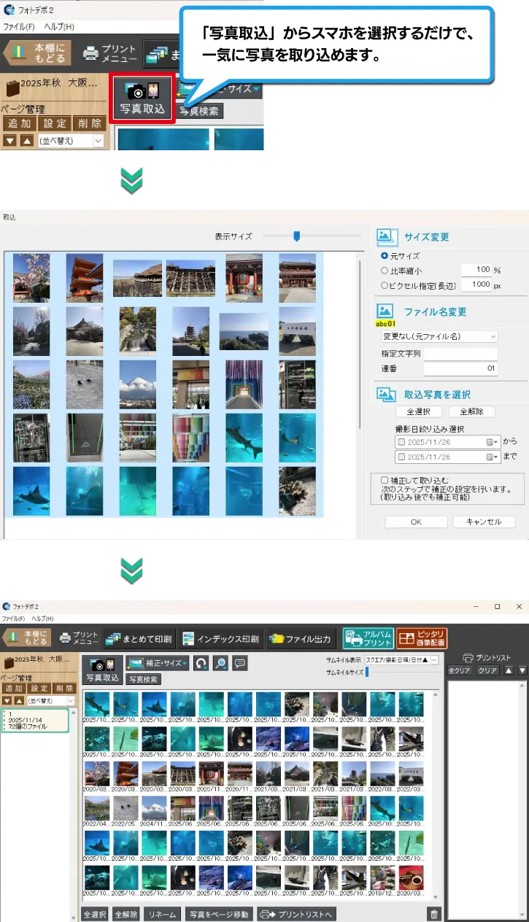
Task: Open 並べ替え dropdown in the speech-bubble screenshot
Action: coord(71,141)
